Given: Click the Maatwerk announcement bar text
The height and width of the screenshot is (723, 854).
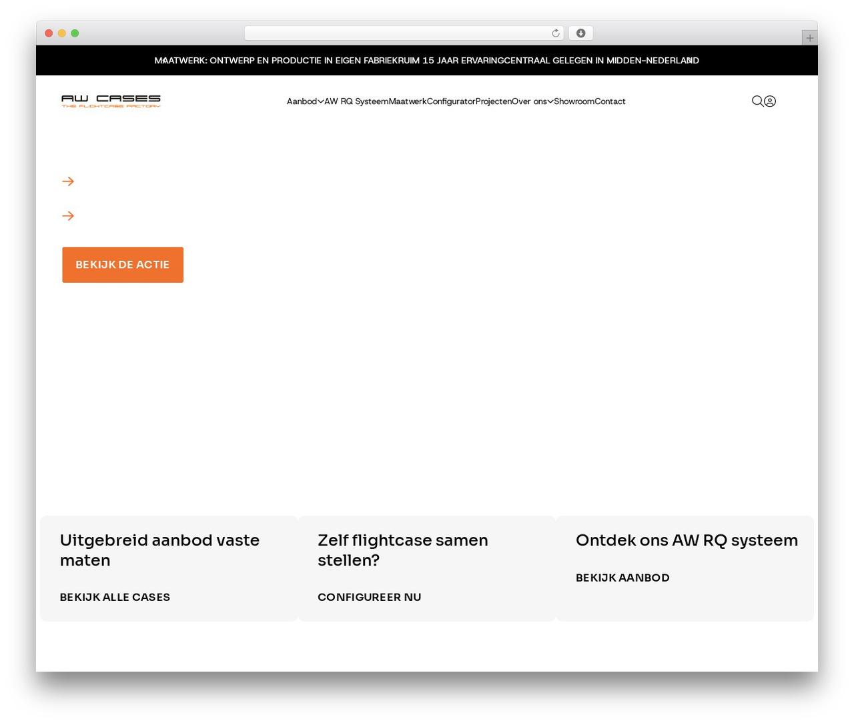Looking at the screenshot, I should tap(276, 61).
